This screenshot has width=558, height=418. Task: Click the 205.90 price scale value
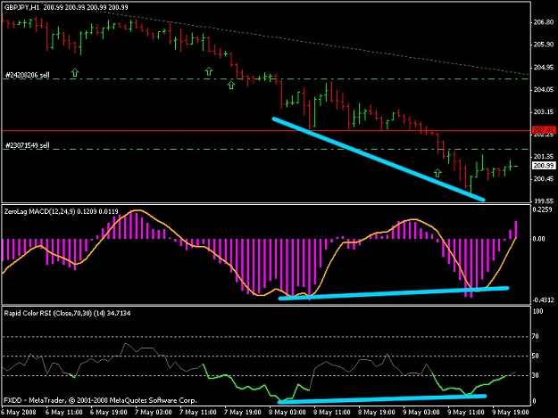[x=544, y=45]
